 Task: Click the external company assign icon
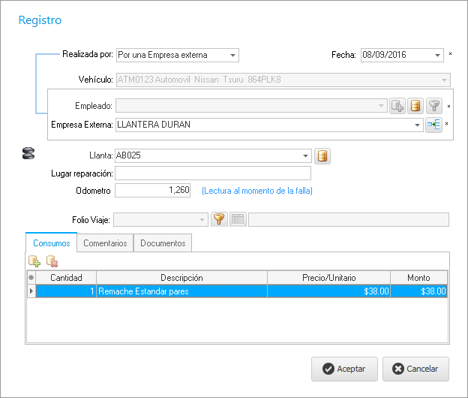[433, 125]
